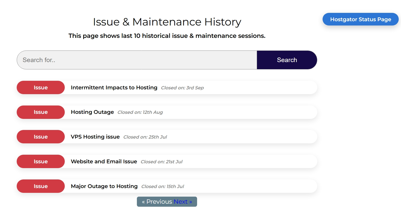Click the Issue badge beside VPS Hosting issue
Image resolution: width=401 pixels, height=211 pixels.
pyautogui.click(x=41, y=137)
